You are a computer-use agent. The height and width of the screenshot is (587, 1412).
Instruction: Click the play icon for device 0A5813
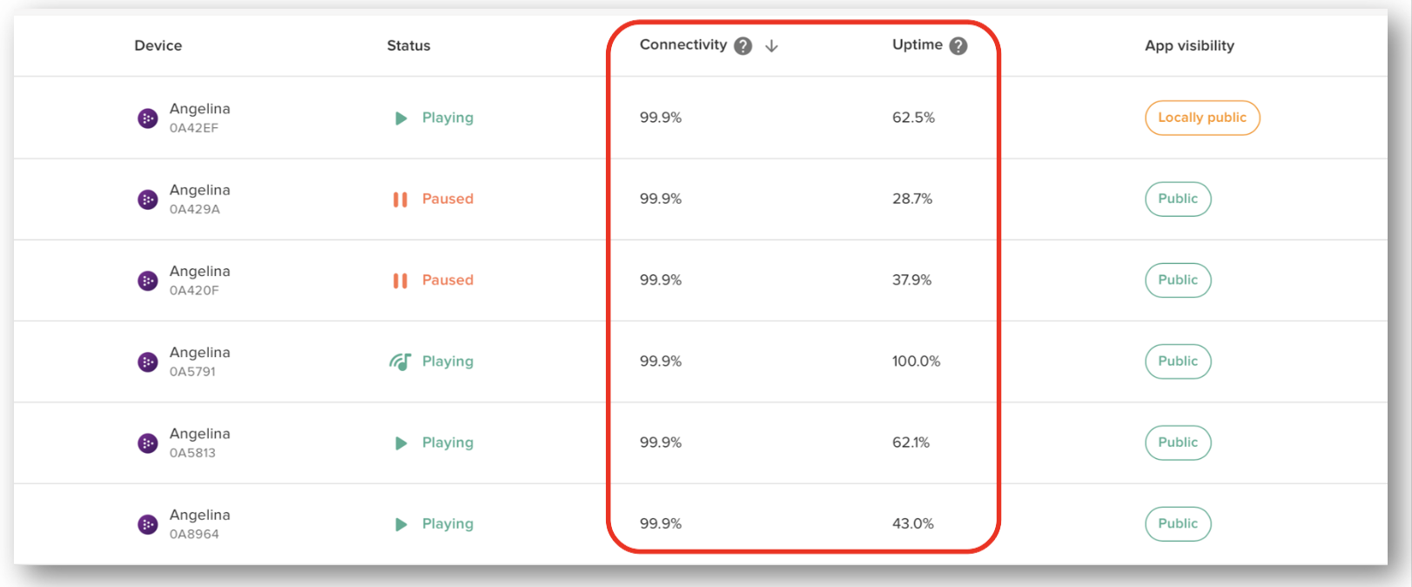click(400, 443)
